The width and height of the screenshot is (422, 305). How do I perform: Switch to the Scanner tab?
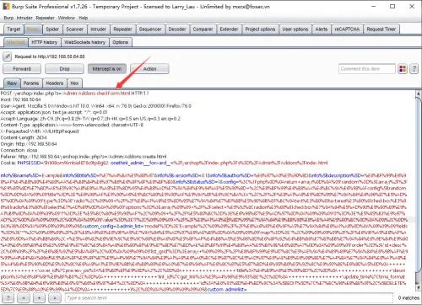coord(75,29)
